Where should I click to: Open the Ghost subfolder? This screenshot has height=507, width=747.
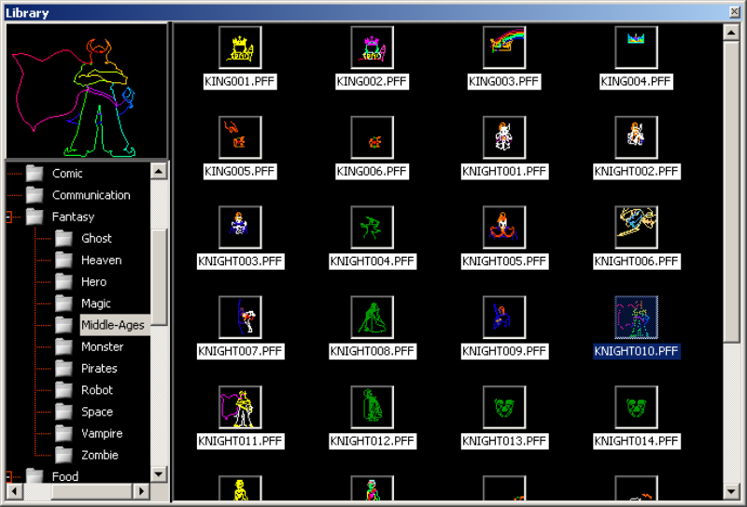point(96,238)
